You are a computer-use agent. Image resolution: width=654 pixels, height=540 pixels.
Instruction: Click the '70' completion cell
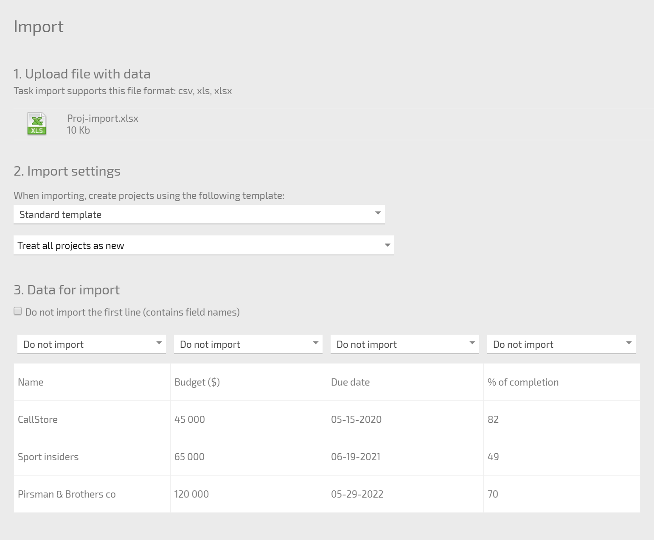562,494
